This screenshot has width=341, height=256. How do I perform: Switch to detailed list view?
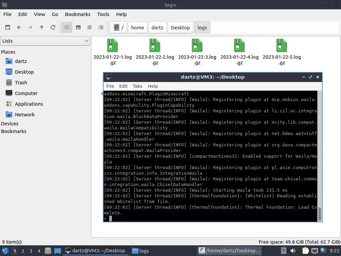pos(101,27)
